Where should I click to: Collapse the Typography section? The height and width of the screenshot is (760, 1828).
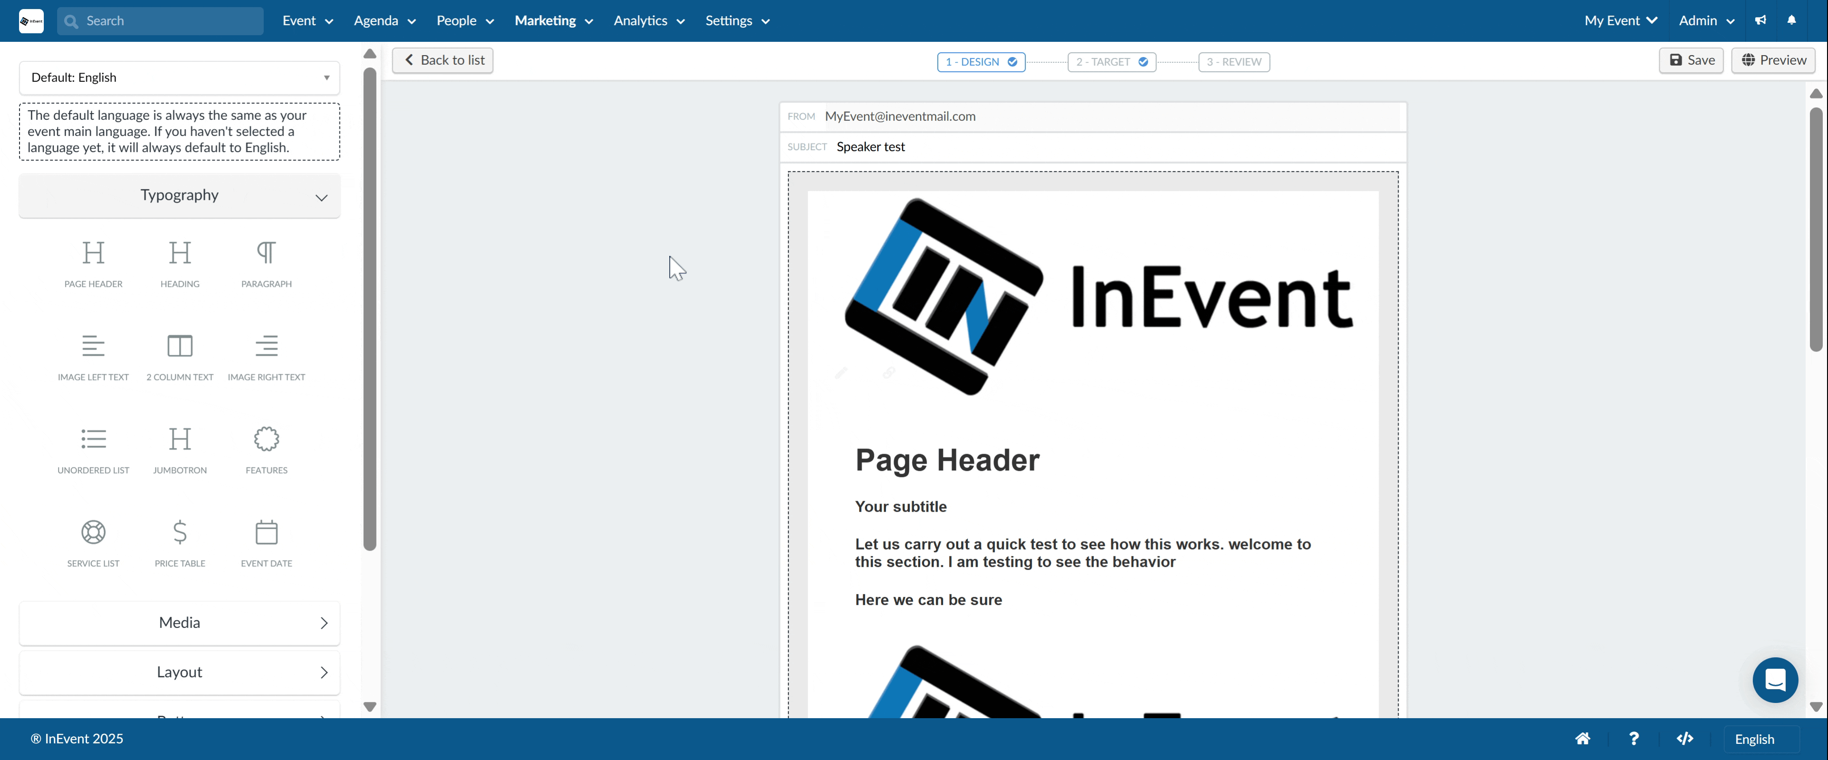[179, 195]
